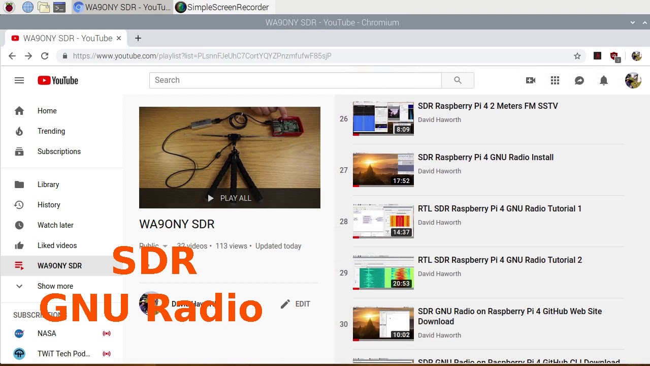
Task: Open the YouTube apps grid
Action: coord(555,80)
